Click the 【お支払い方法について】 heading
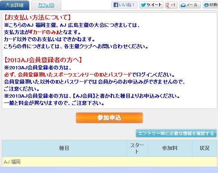The image size is (218, 173). coord(37,18)
